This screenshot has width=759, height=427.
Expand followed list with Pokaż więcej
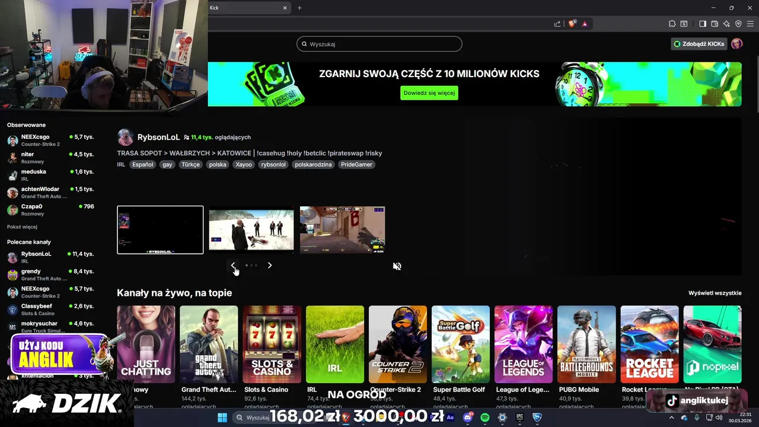pyautogui.click(x=22, y=227)
